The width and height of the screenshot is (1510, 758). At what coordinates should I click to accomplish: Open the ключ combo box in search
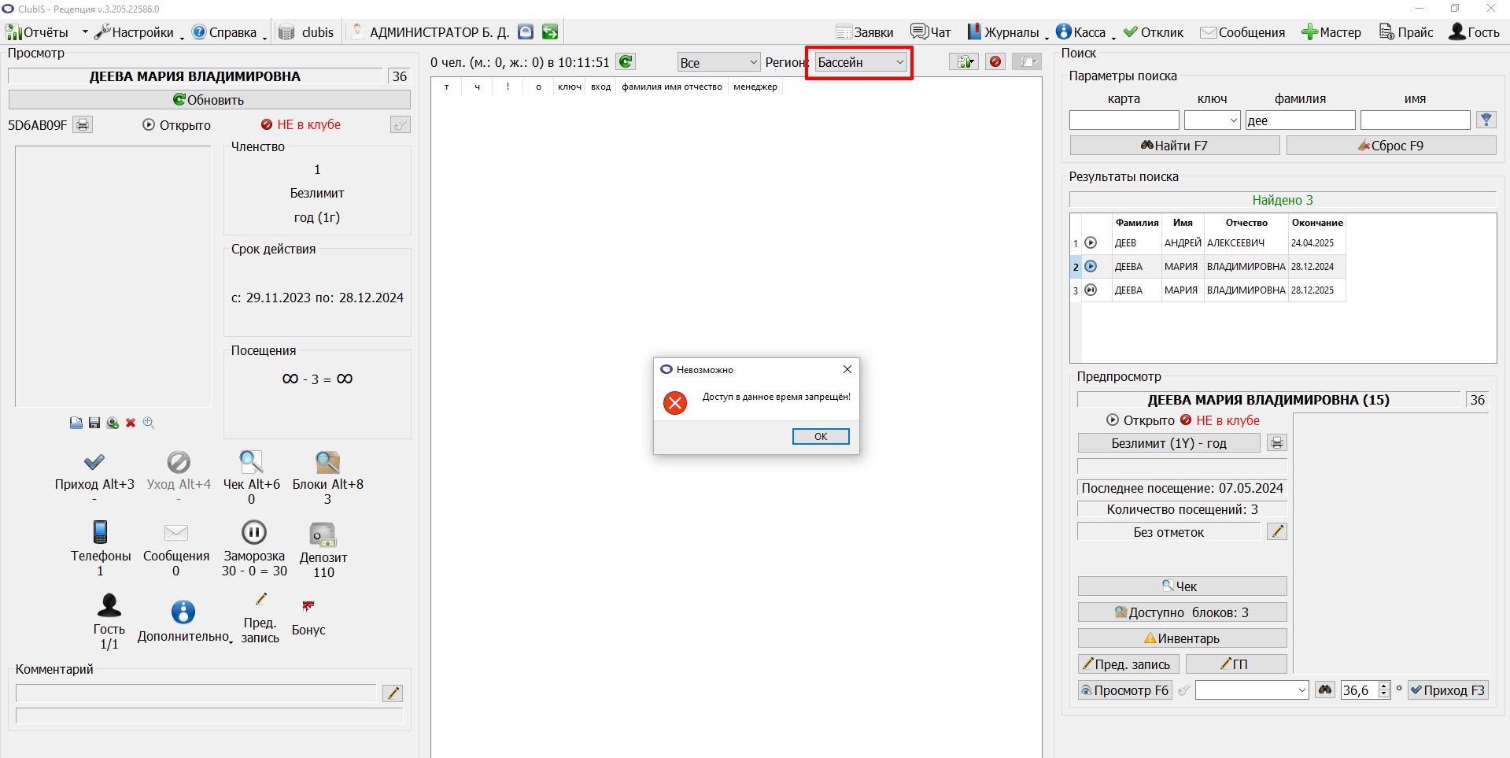[1213, 120]
